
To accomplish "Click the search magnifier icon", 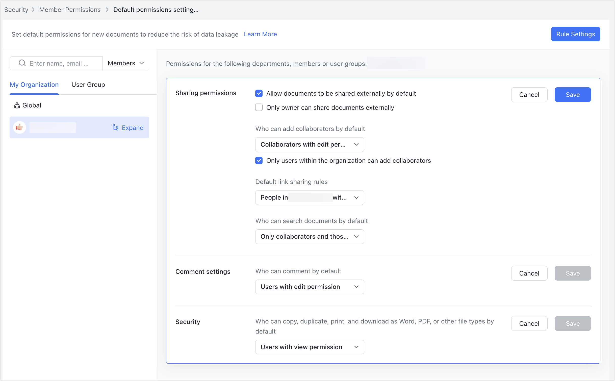I will (x=22, y=63).
